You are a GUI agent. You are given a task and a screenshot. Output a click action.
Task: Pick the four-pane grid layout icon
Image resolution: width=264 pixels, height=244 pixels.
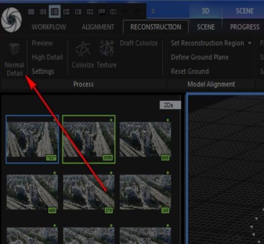pyautogui.click(x=90, y=12)
